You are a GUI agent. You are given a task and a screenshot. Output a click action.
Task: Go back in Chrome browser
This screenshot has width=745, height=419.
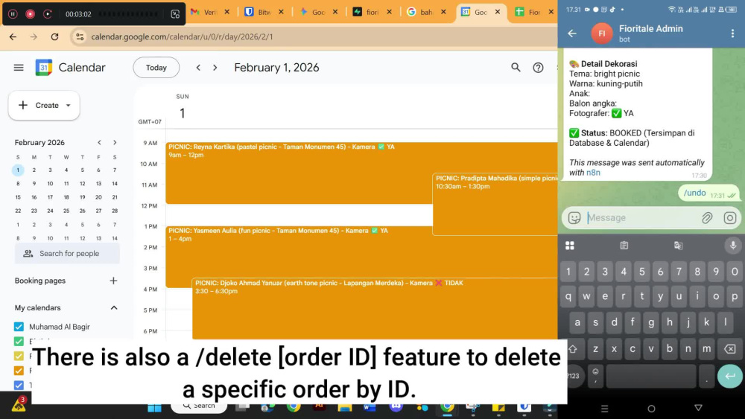tap(13, 36)
